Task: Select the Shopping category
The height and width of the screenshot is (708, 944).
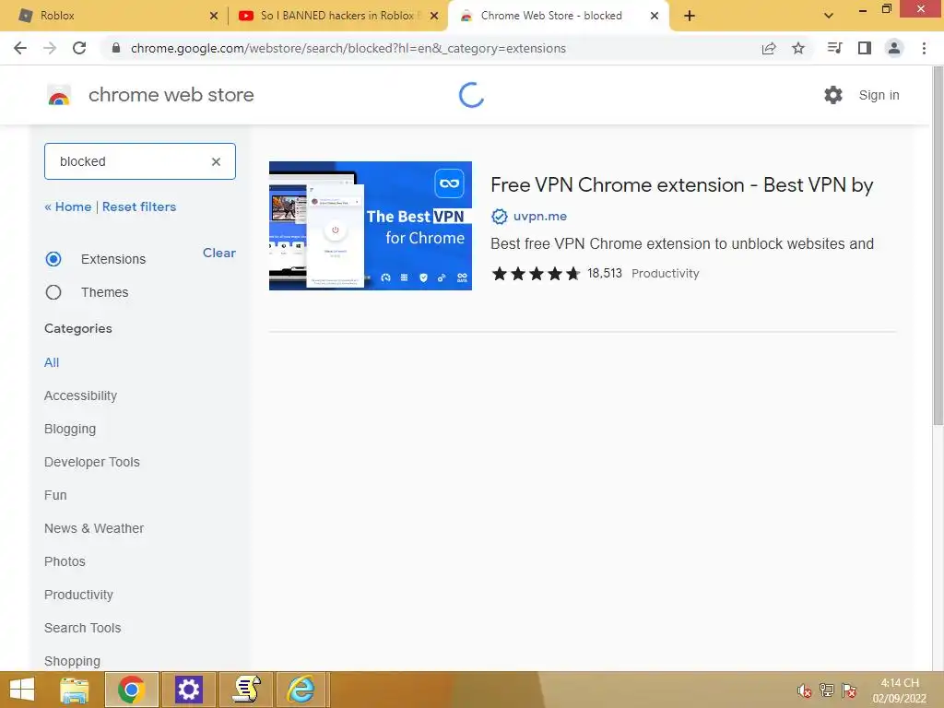Action: (x=72, y=660)
